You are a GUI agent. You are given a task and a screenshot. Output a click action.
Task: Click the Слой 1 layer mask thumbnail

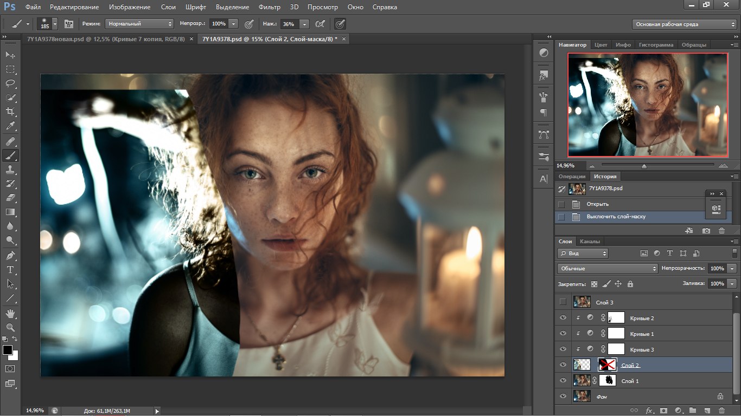coord(607,381)
